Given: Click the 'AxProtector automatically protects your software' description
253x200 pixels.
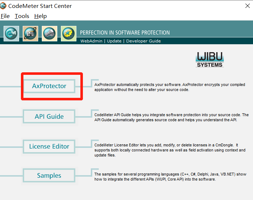Looking at the screenshot, I should [x=170, y=87].
